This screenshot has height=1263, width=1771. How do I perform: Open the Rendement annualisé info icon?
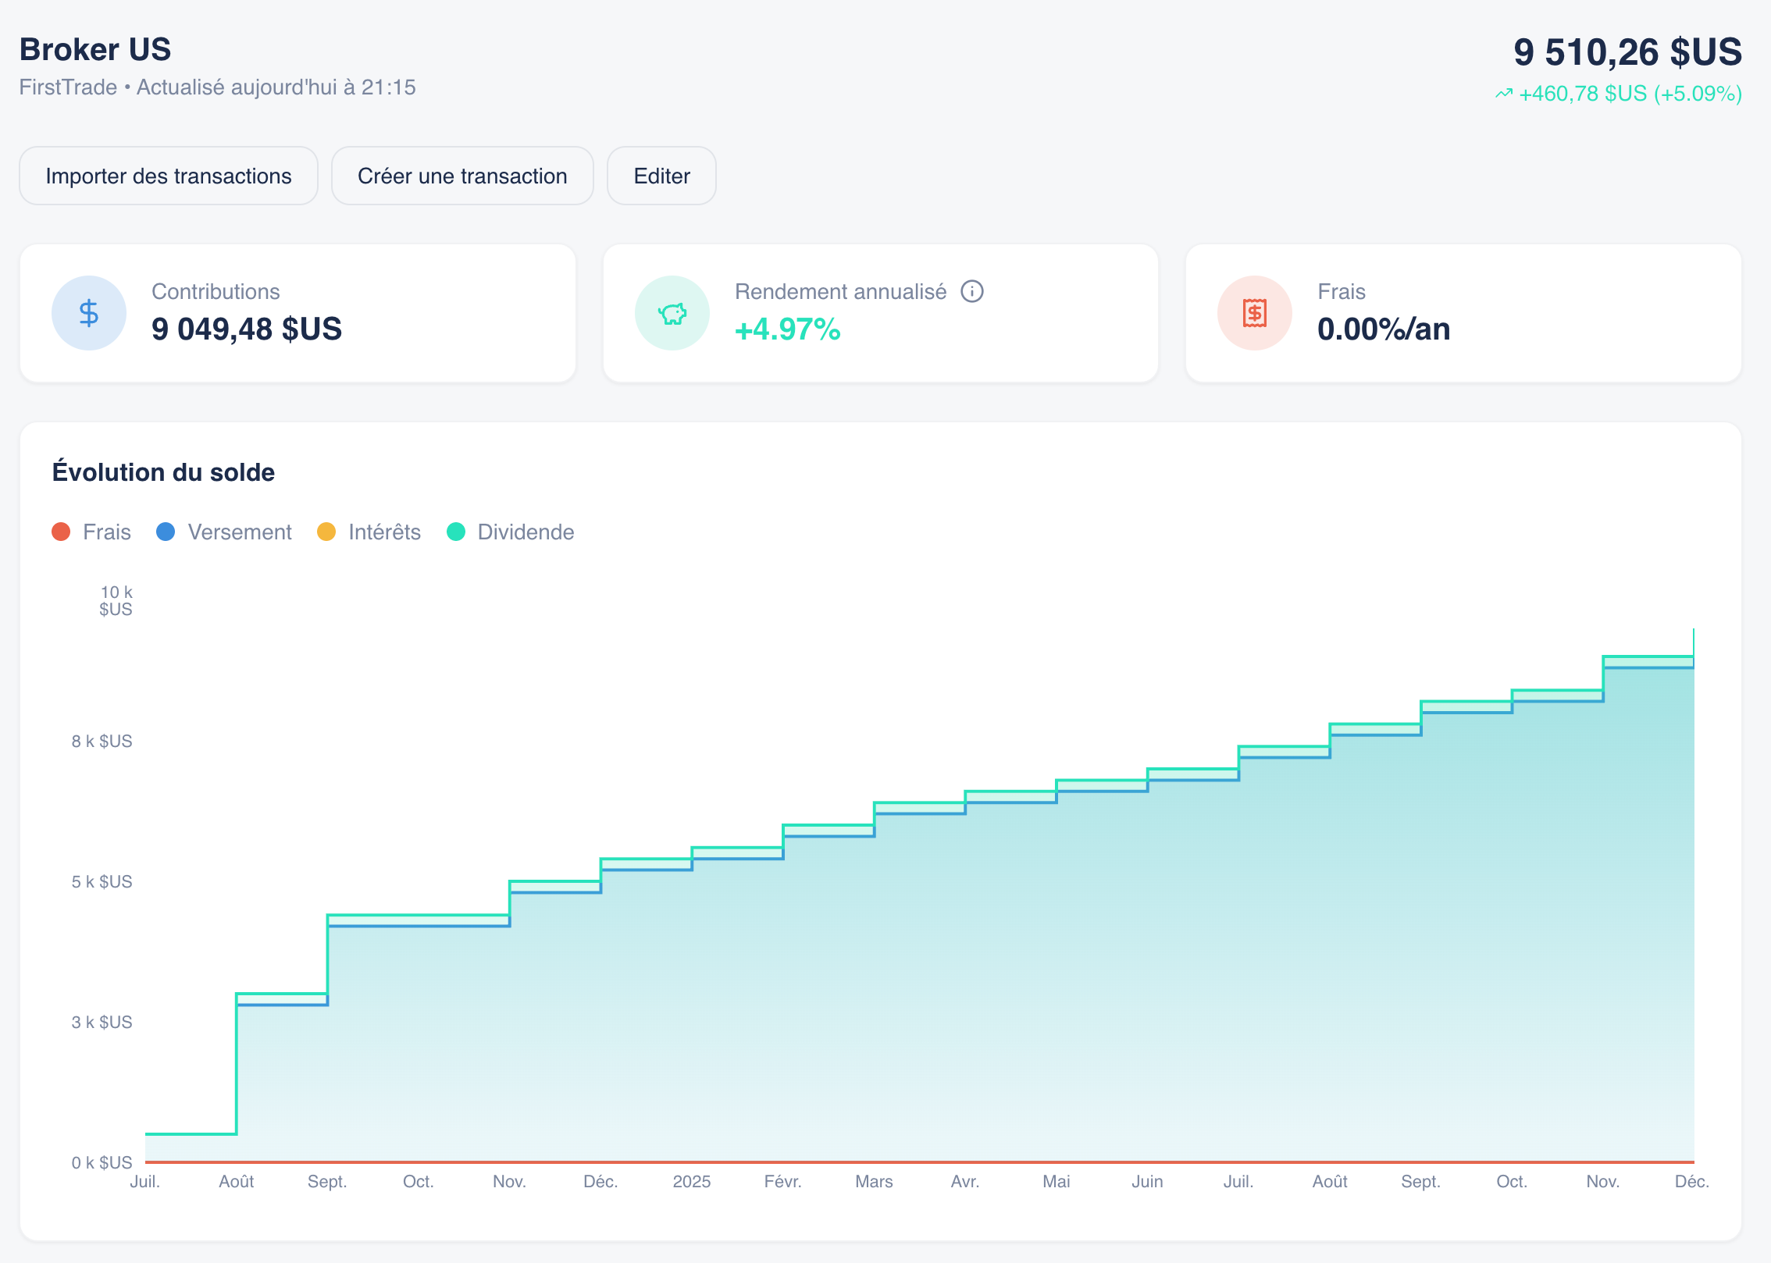[x=971, y=291]
